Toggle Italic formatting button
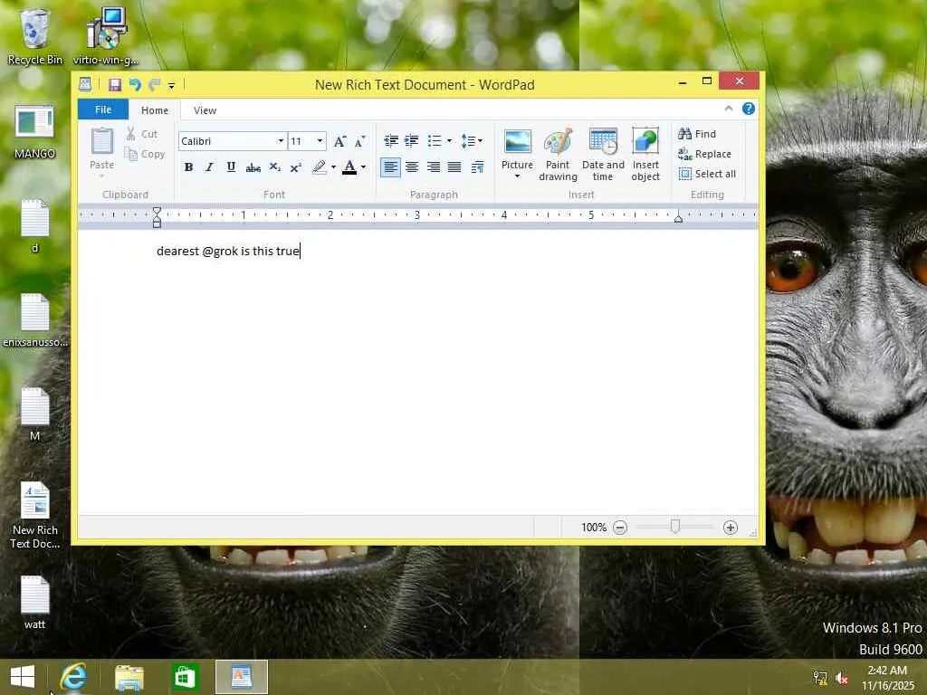 coord(209,167)
